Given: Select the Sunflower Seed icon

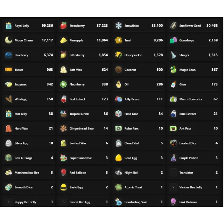Looking at the screenshot, I should [173, 26].
